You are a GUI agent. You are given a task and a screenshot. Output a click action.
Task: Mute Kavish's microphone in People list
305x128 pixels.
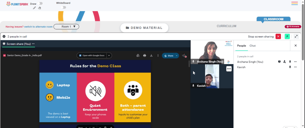coord(290,67)
